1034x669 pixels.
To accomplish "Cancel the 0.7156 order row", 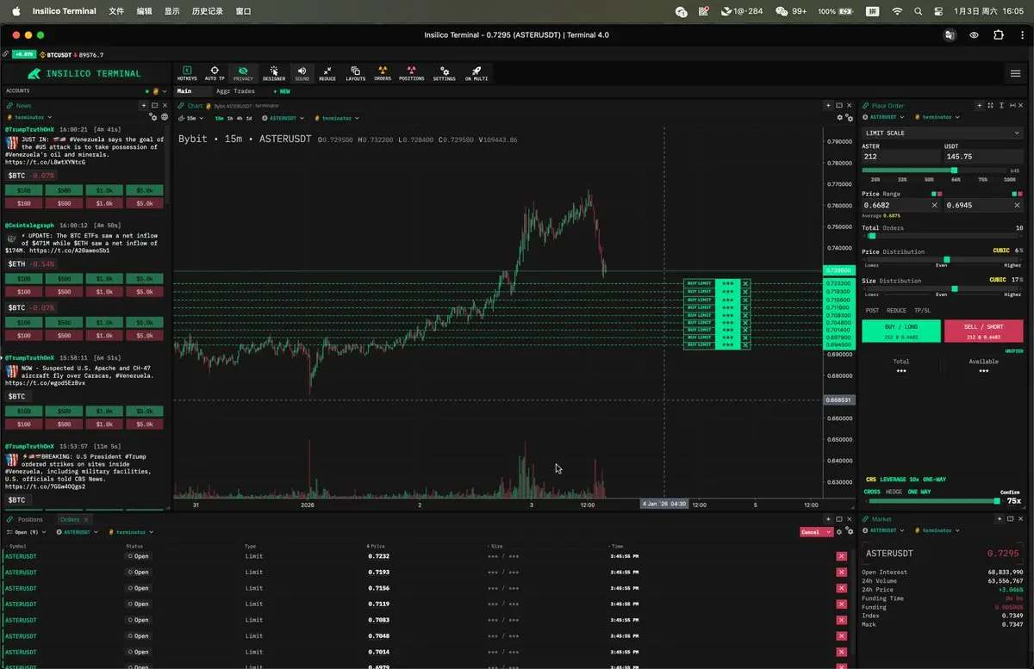I will coord(841,588).
